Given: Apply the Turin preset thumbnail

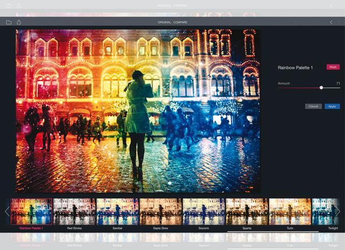Looking at the screenshot, I should click(x=290, y=212).
